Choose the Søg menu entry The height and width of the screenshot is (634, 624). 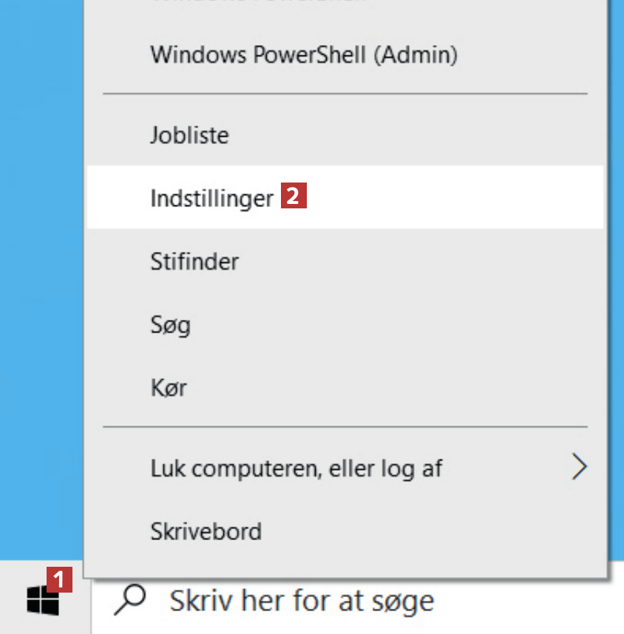point(170,324)
